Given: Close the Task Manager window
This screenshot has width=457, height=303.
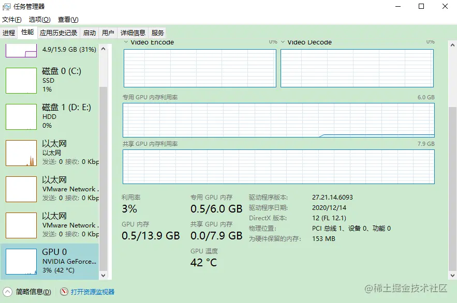Looking at the screenshot, I should tap(445, 6).
